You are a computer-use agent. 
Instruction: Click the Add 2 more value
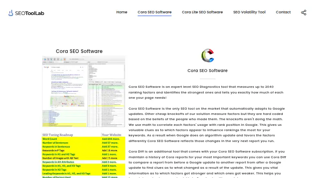click(x=109, y=162)
